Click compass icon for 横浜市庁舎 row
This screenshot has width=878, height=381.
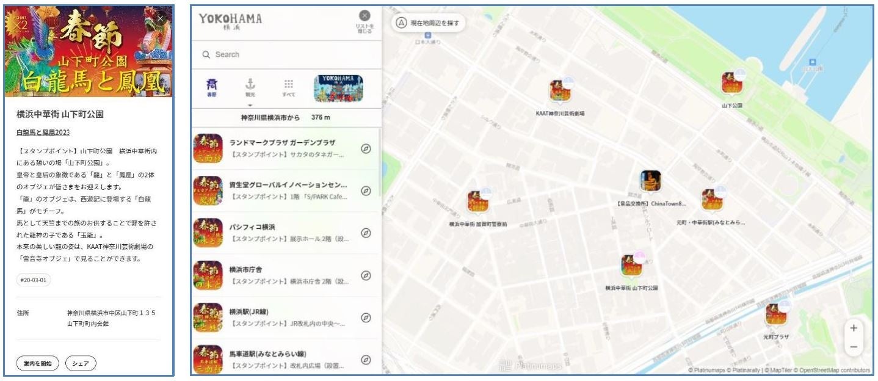(x=366, y=275)
